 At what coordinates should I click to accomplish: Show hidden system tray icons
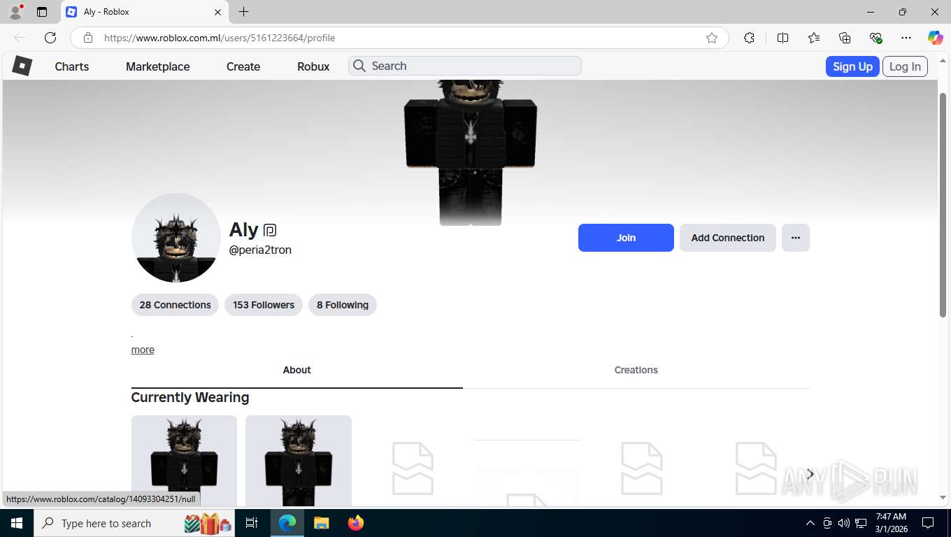[810, 523]
